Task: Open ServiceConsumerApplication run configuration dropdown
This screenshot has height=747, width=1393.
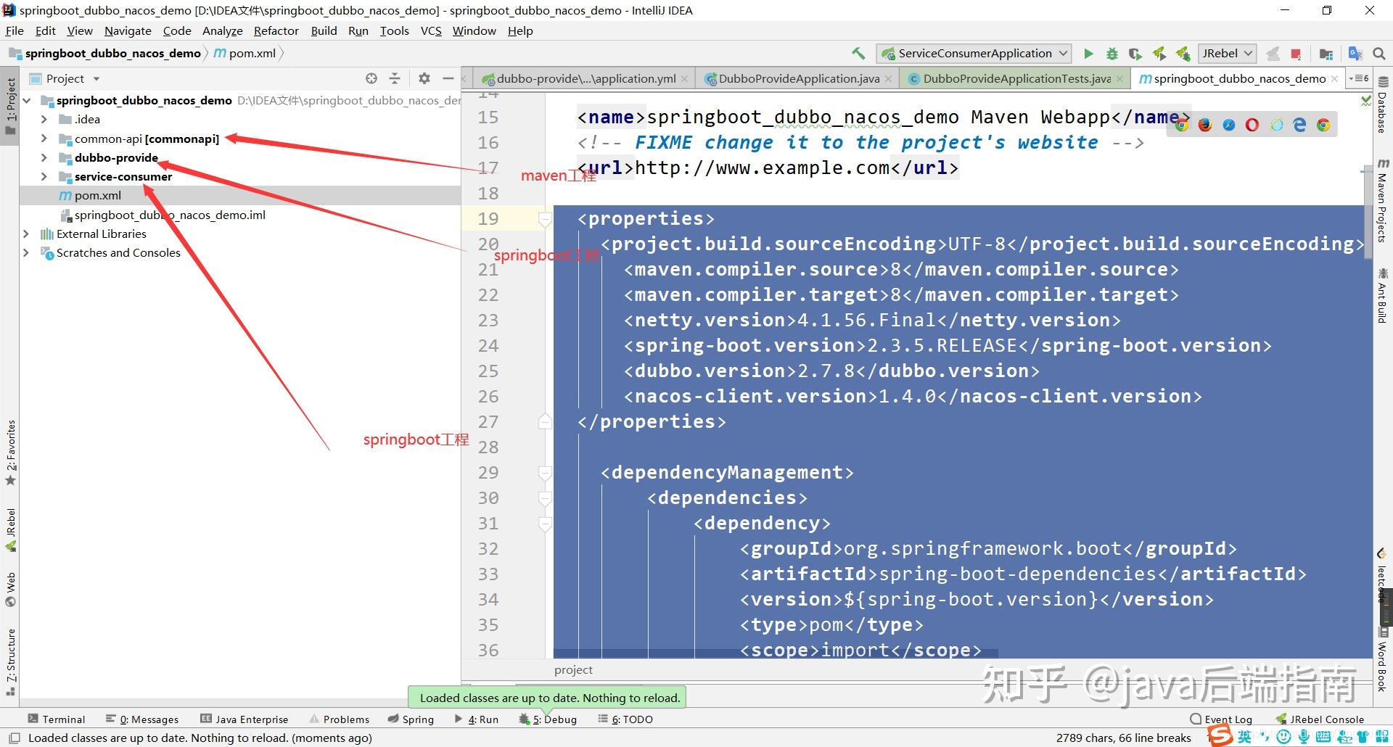Action: [974, 54]
